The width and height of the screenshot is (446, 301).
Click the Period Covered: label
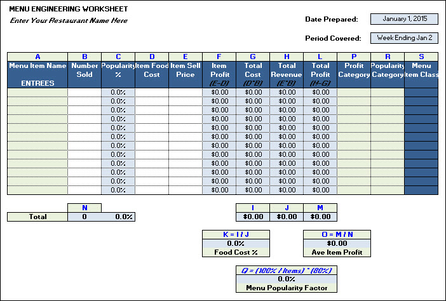[333, 38]
